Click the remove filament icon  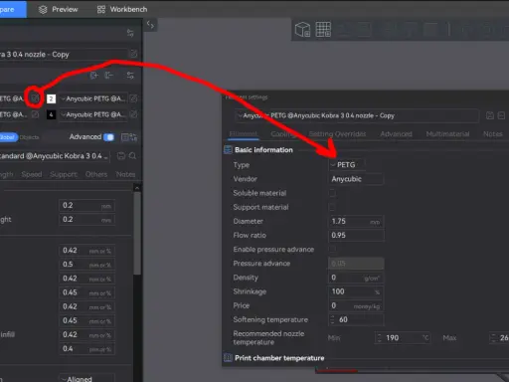(x=108, y=76)
